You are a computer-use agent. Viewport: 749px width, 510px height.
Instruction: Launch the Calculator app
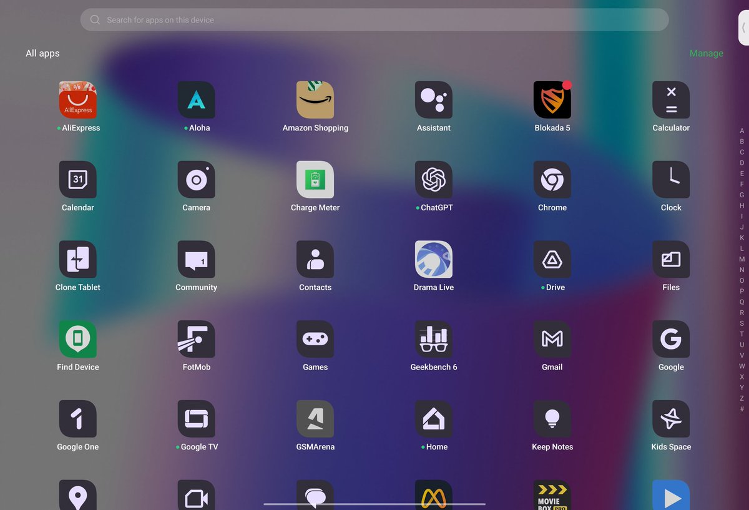point(671,100)
